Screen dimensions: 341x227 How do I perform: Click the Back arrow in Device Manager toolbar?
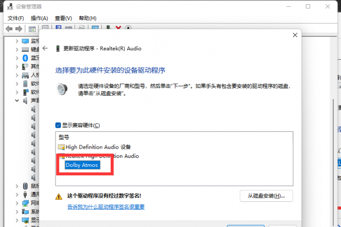(9, 29)
